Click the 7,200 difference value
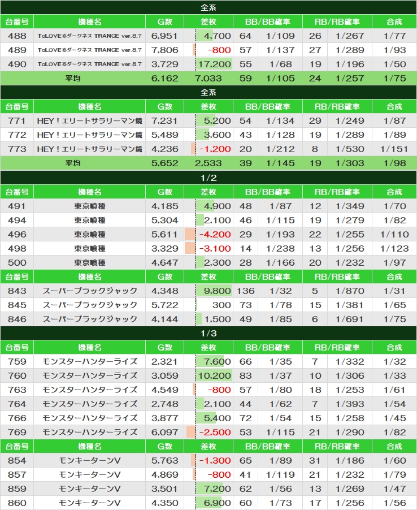Image resolution: width=417 pixels, height=510 pixels. click(x=217, y=489)
